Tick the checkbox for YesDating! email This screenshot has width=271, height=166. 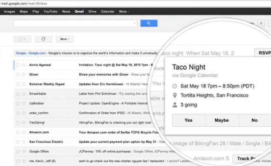[18, 123]
